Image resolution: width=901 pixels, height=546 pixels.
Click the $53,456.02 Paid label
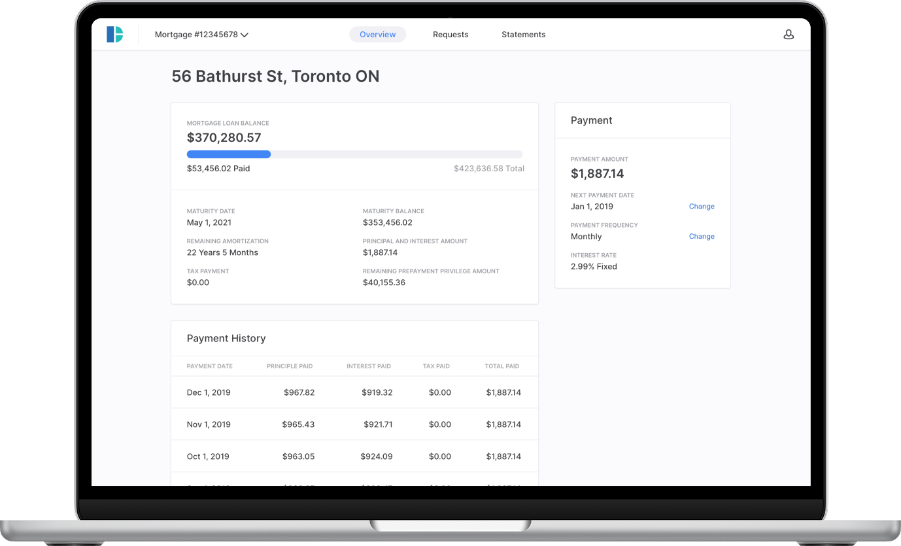tap(218, 169)
